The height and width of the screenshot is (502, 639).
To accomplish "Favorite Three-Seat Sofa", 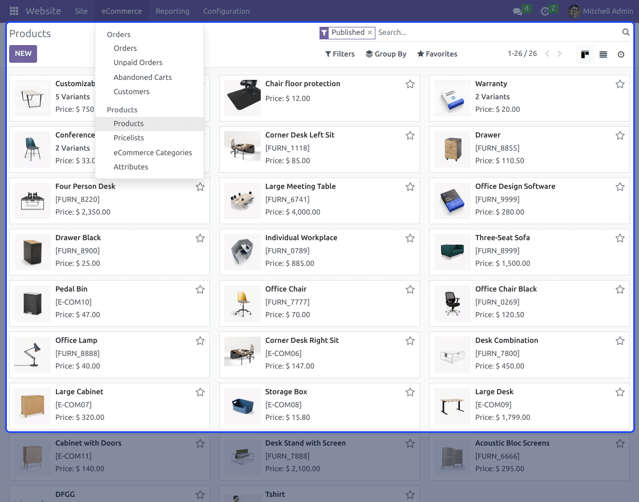I will pos(620,238).
